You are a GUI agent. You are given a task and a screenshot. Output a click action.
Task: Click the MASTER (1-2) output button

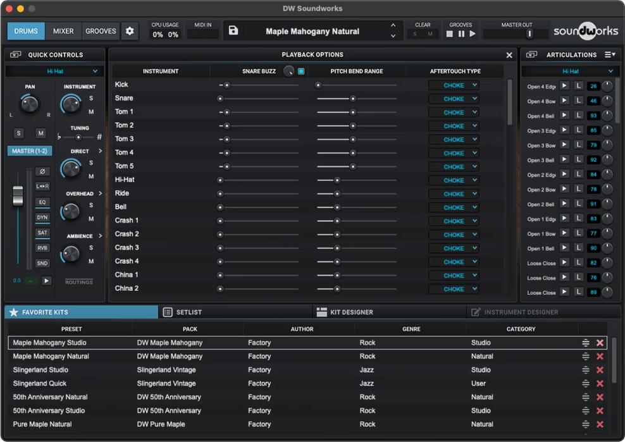(x=30, y=151)
